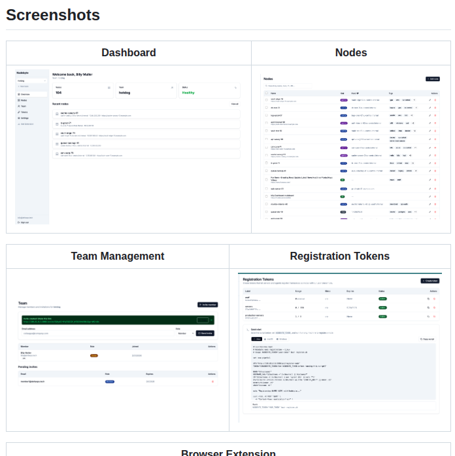Click 'Welcome back, Billy Muller' in Dashboard screenshot
Viewport: 455px width, 456px height.
(73, 75)
